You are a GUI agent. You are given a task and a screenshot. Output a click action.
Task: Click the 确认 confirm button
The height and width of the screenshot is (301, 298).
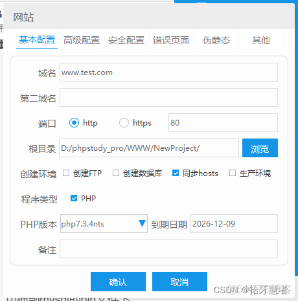118,282
